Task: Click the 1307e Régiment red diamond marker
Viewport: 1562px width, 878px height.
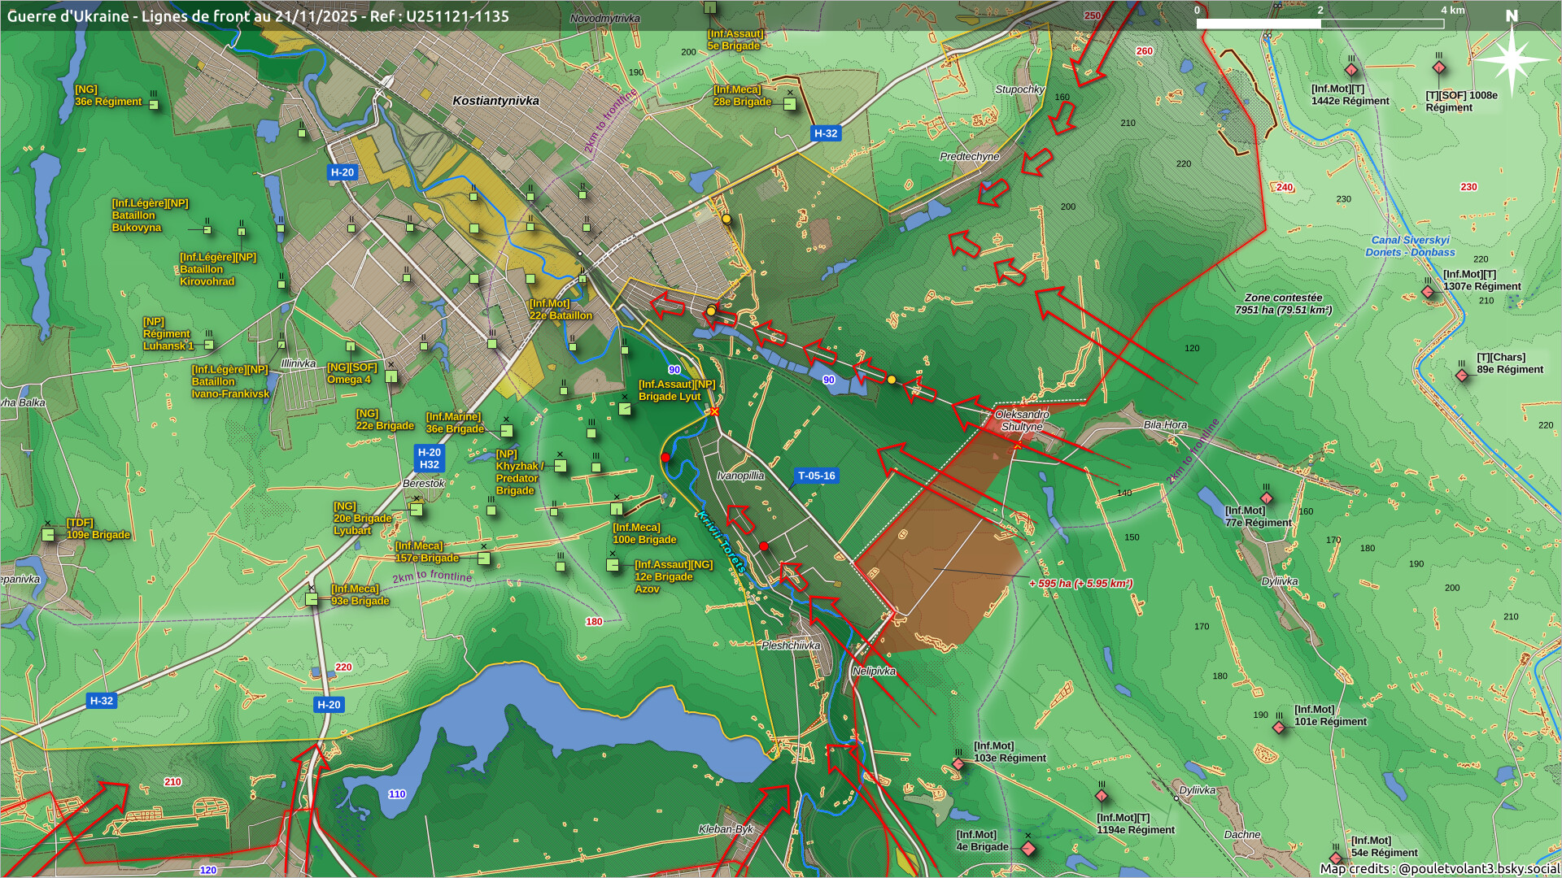Action: point(1428,292)
